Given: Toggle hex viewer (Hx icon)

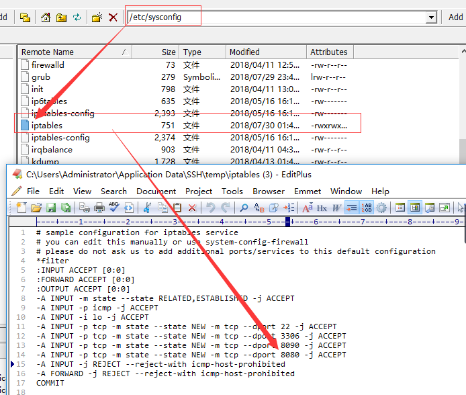Looking at the screenshot, I should (x=322, y=208).
